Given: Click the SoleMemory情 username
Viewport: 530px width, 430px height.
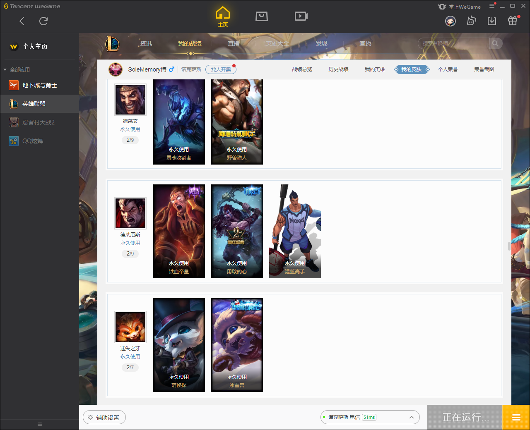Looking at the screenshot, I should point(147,69).
